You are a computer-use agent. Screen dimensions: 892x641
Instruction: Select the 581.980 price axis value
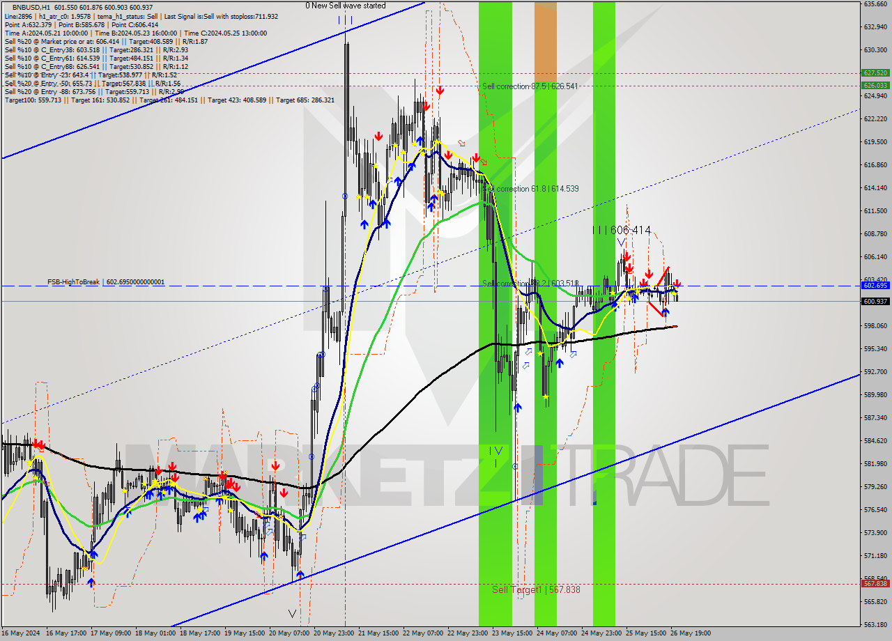pyautogui.click(x=875, y=463)
